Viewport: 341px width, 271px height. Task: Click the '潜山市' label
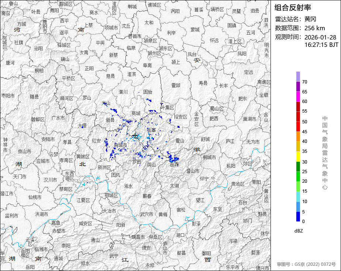(193, 171)
